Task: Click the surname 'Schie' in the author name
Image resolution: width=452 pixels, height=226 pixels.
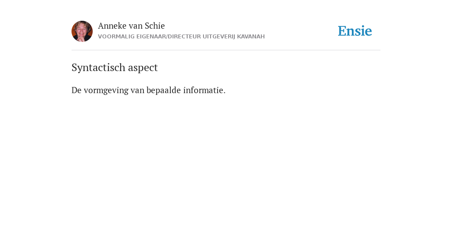Action: coord(155,26)
